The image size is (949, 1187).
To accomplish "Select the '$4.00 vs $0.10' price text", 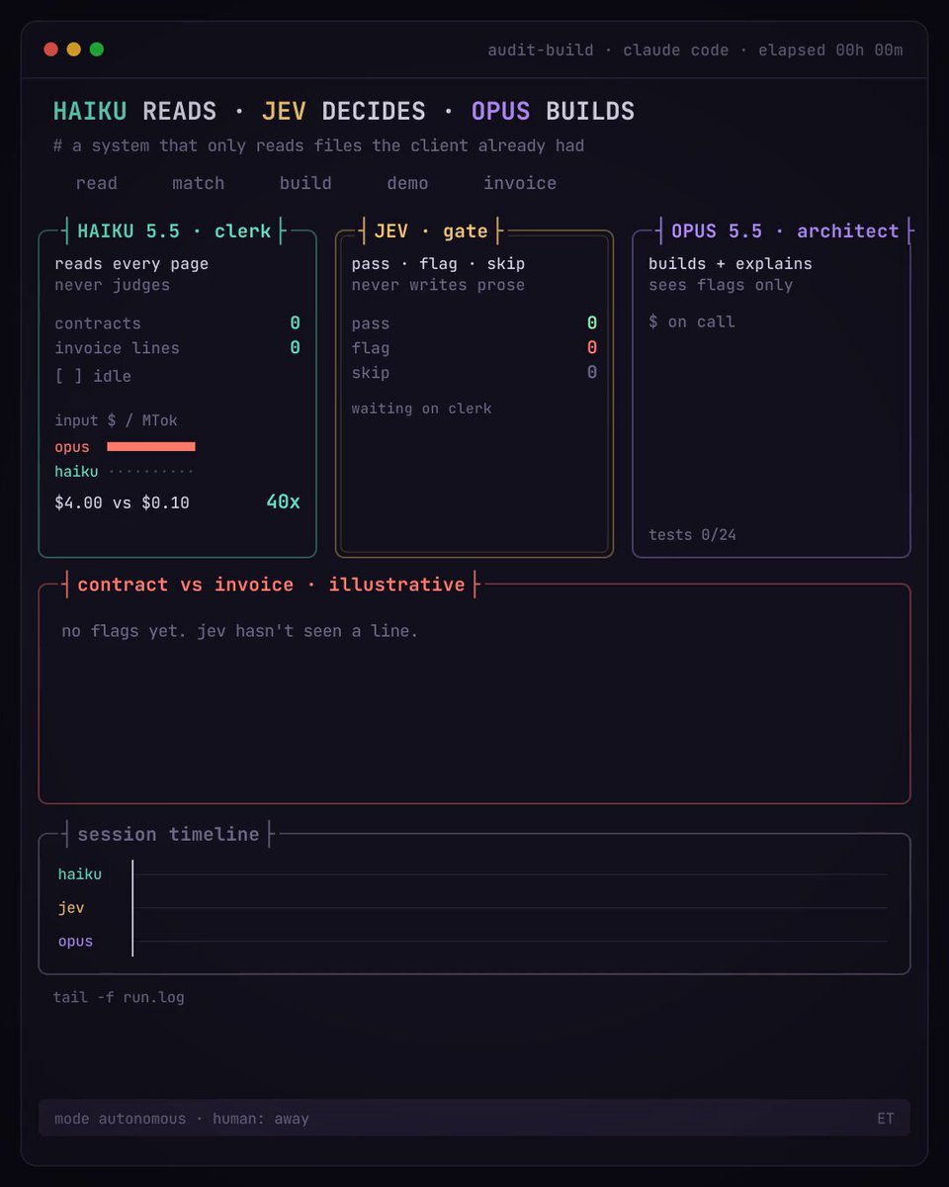I will tap(123, 502).
